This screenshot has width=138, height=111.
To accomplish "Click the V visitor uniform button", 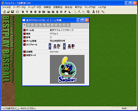I will tap(64, 46).
